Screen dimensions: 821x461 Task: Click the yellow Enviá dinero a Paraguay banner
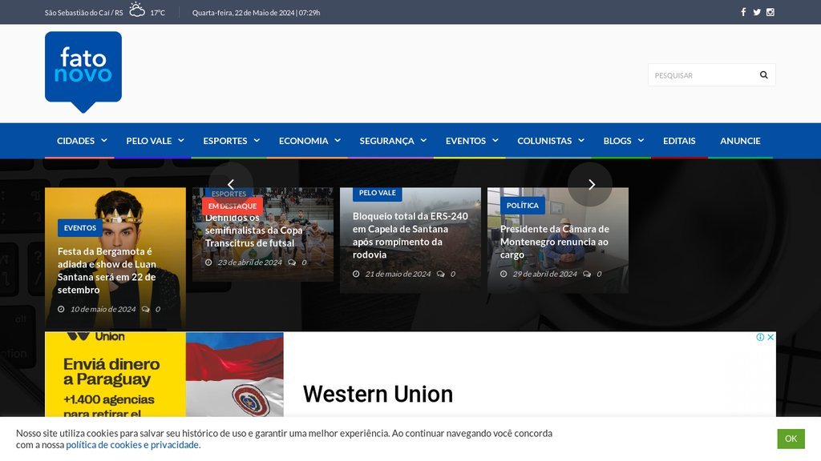pyautogui.click(x=115, y=375)
